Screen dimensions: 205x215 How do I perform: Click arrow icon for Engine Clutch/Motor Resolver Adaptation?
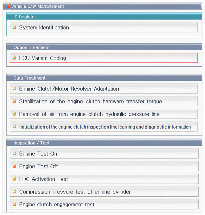pyautogui.click(x=14, y=89)
